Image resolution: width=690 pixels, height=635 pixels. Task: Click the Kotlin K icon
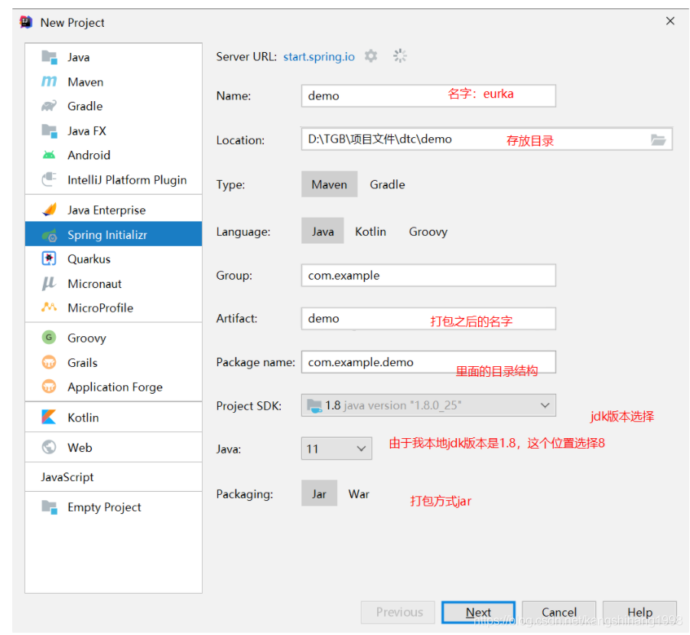click(49, 417)
